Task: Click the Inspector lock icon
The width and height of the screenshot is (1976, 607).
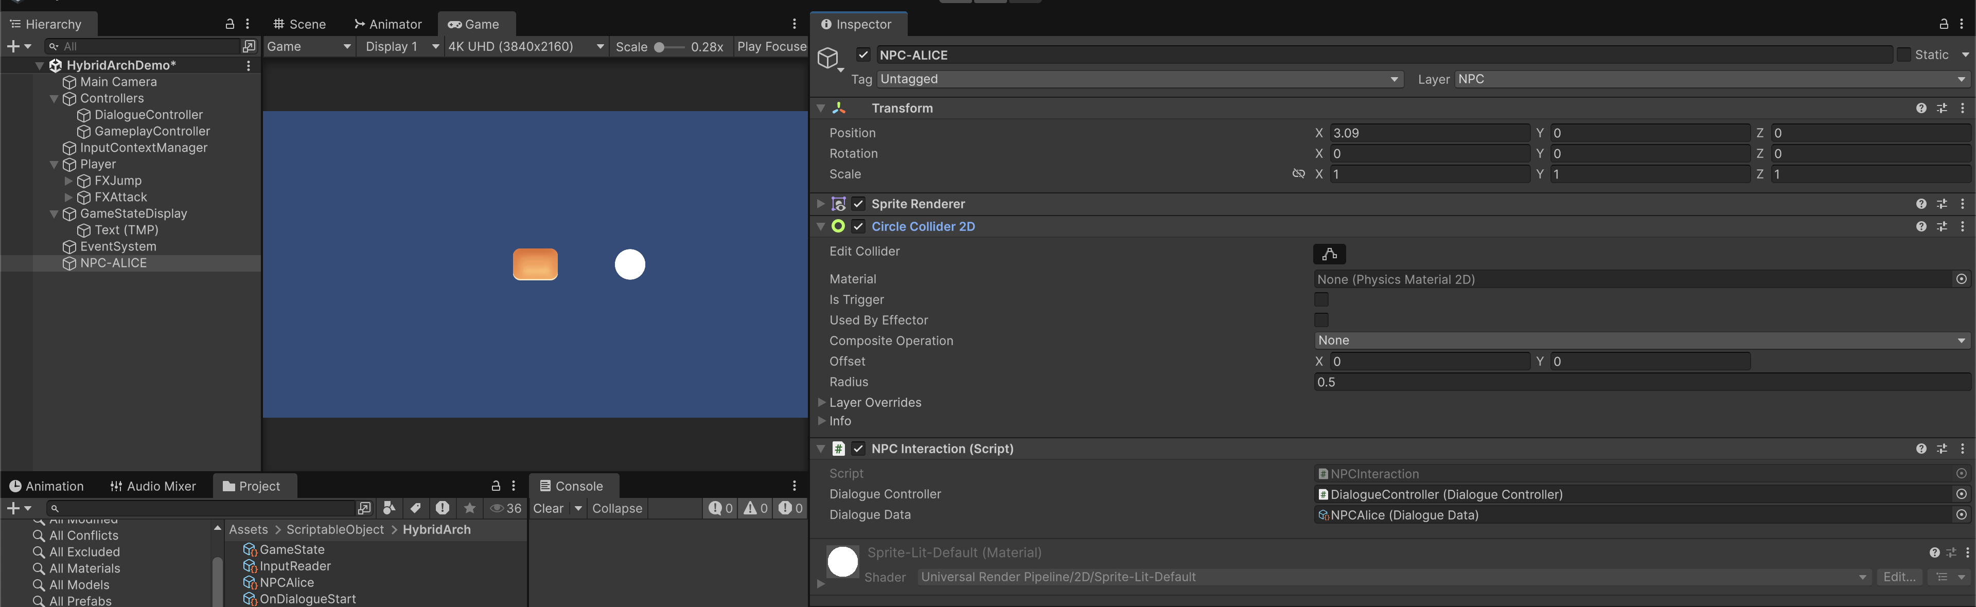Action: [x=1943, y=24]
